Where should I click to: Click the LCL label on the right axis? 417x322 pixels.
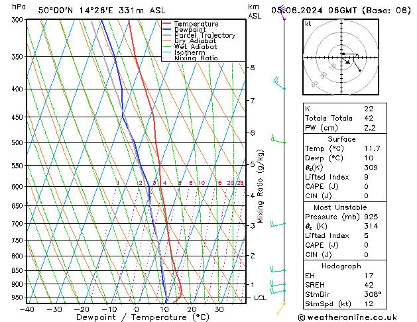[x=261, y=298]
